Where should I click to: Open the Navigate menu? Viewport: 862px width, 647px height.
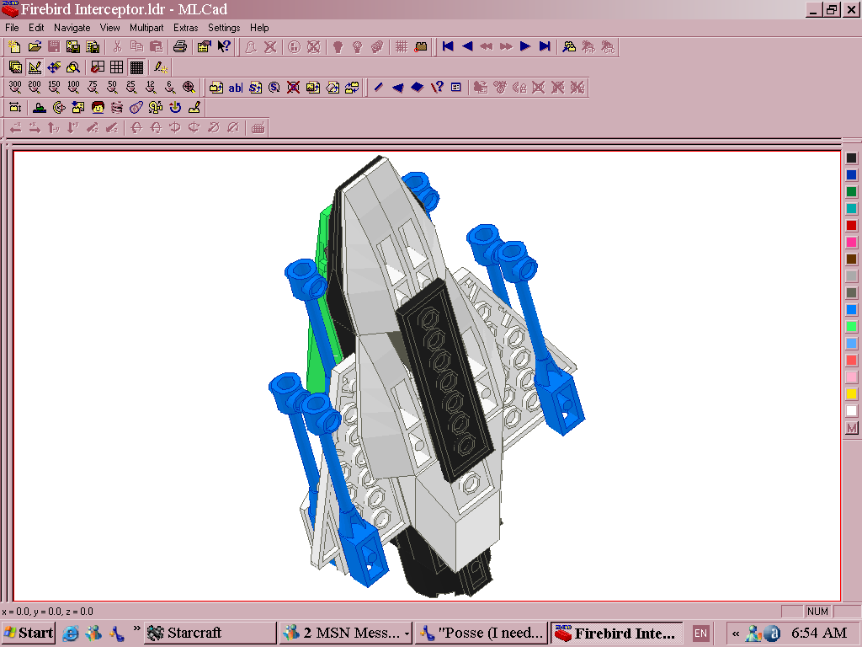72,28
